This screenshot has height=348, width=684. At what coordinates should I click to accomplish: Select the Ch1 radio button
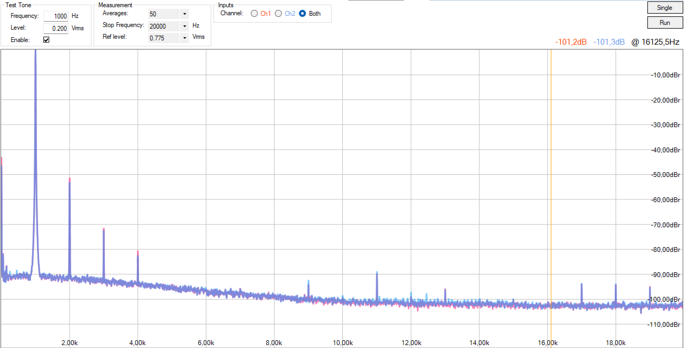click(x=254, y=13)
